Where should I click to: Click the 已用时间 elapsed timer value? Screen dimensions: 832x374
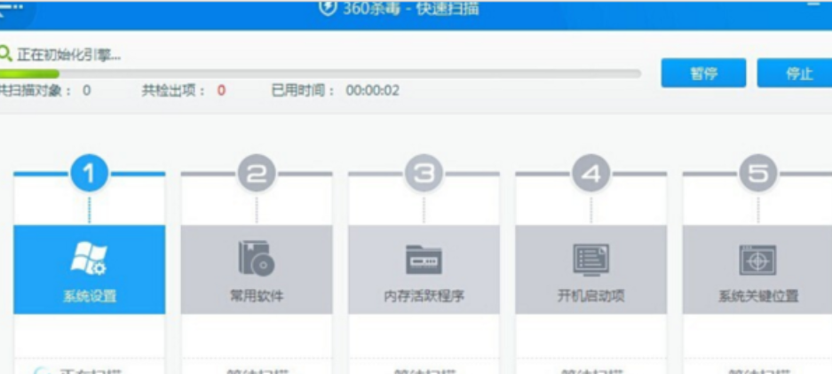[372, 90]
